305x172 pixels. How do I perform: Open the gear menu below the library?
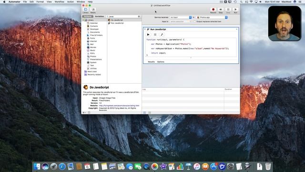click(x=84, y=113)
